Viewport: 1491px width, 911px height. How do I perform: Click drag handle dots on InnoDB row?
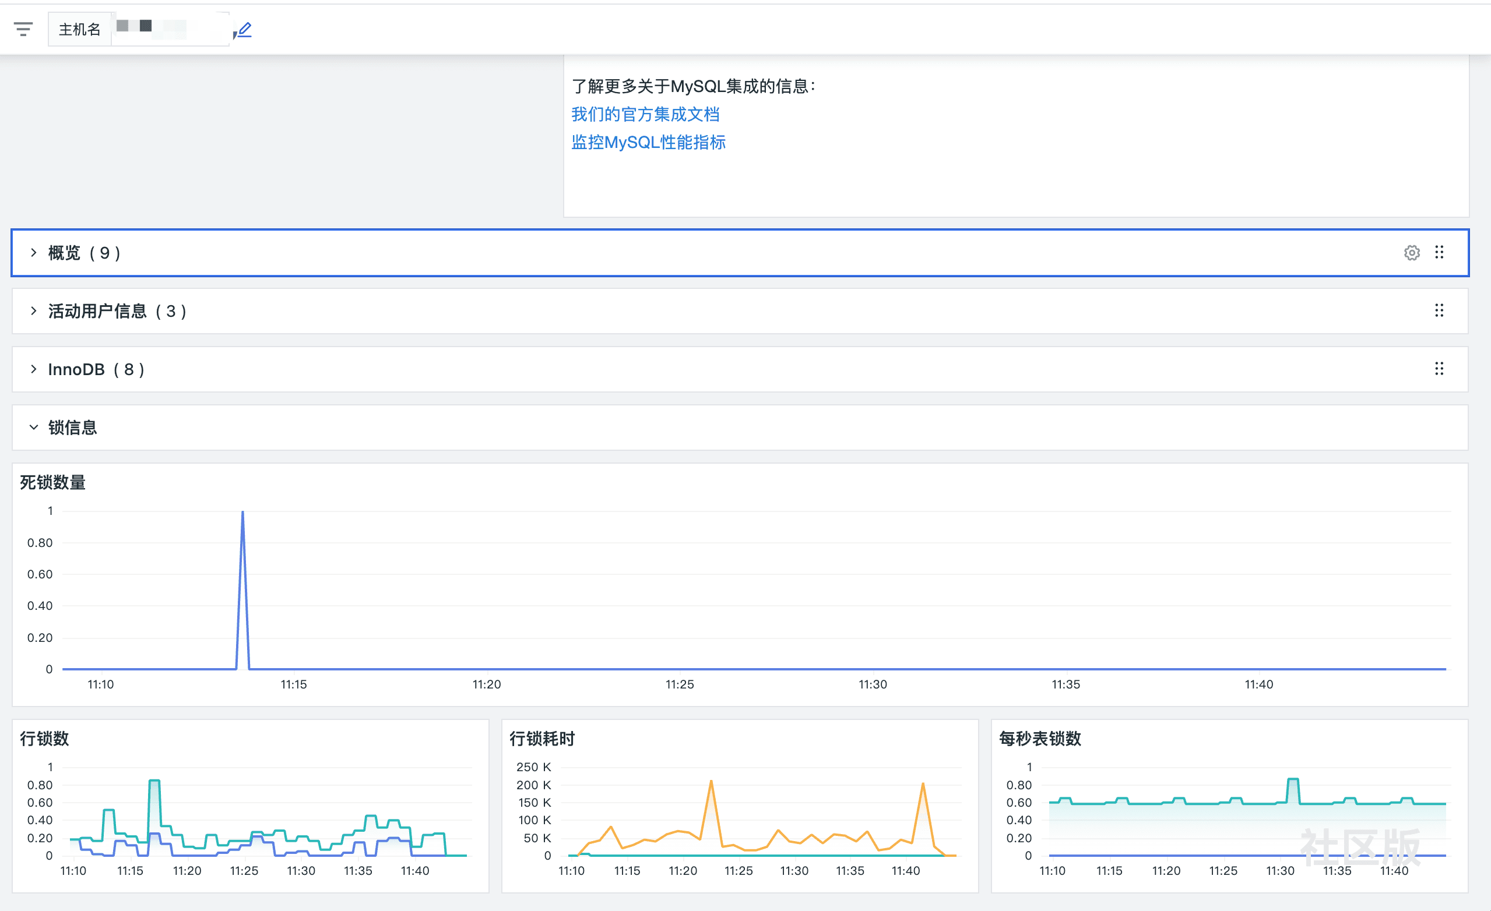[1439, 369]
